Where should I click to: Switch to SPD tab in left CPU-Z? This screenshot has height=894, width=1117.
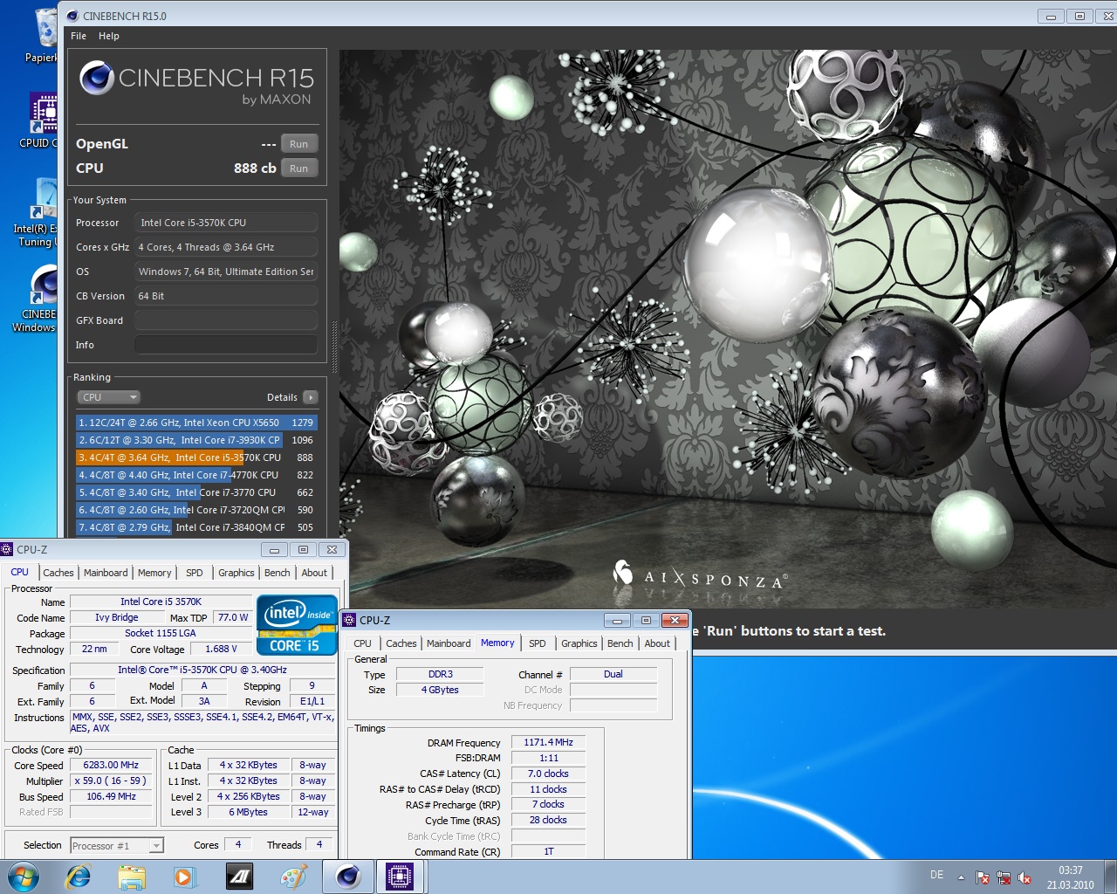click(x=195, y=573)
